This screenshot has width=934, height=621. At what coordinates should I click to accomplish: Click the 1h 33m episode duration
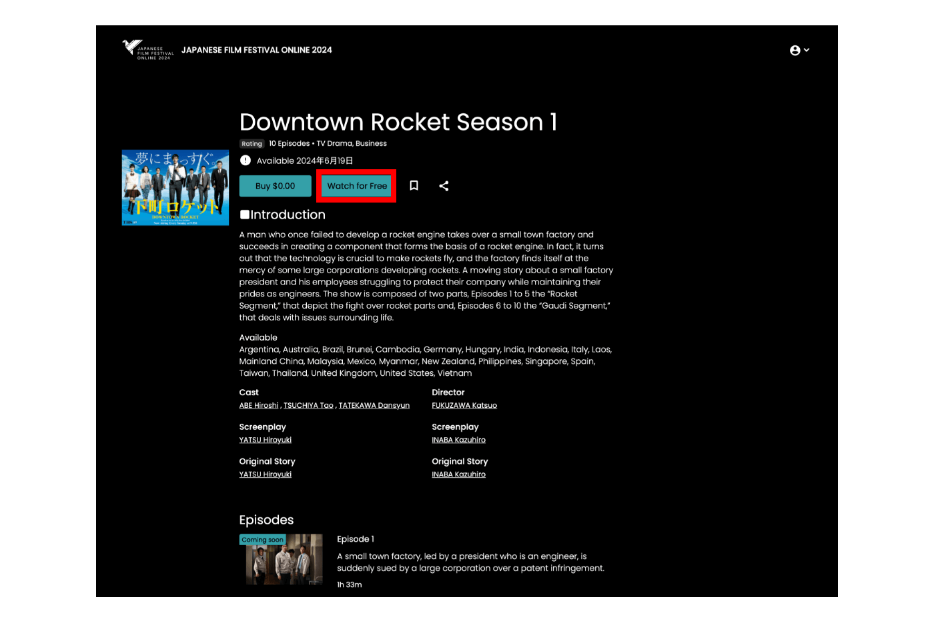(350, 584)
